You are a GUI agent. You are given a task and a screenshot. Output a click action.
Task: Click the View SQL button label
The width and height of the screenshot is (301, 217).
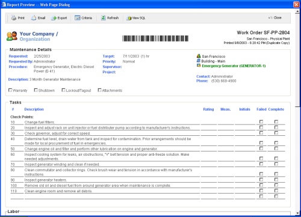click(x=138, y=18)
